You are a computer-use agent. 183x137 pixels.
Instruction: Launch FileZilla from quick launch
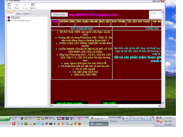[x=14, y=124]
